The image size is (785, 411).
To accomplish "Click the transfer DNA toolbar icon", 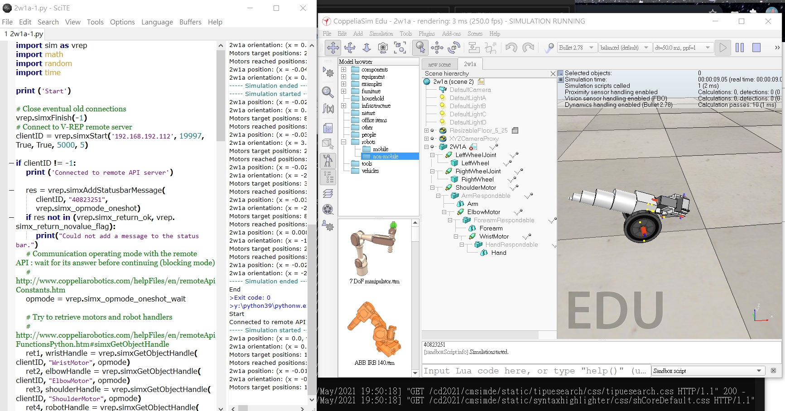I will pos(491,48).
